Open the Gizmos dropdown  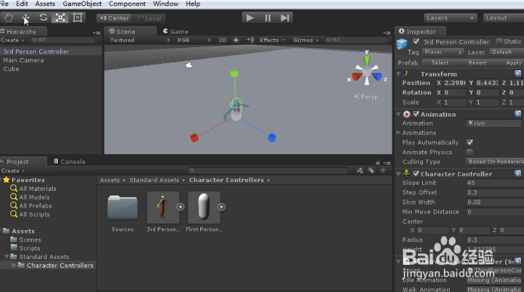coord(305,40)
